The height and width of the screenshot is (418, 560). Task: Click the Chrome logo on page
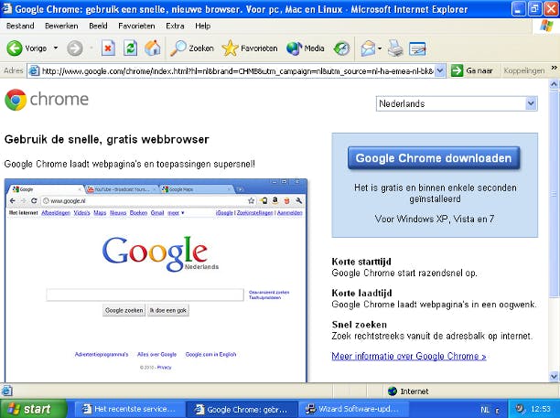16,100
